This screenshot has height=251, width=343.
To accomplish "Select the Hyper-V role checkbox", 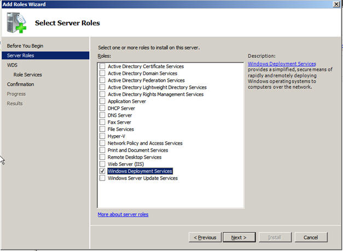I will point(102,136).
